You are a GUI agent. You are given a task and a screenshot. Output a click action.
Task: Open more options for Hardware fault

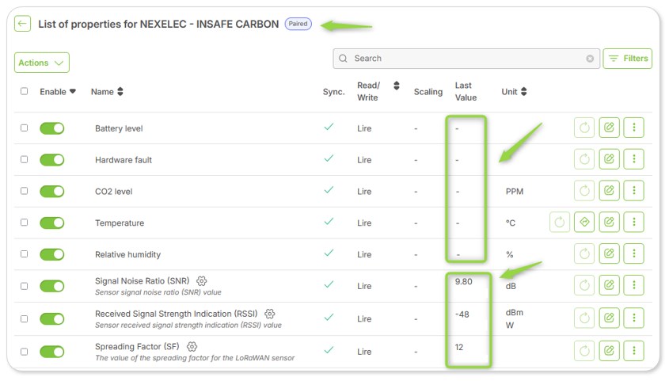point(633,159)
